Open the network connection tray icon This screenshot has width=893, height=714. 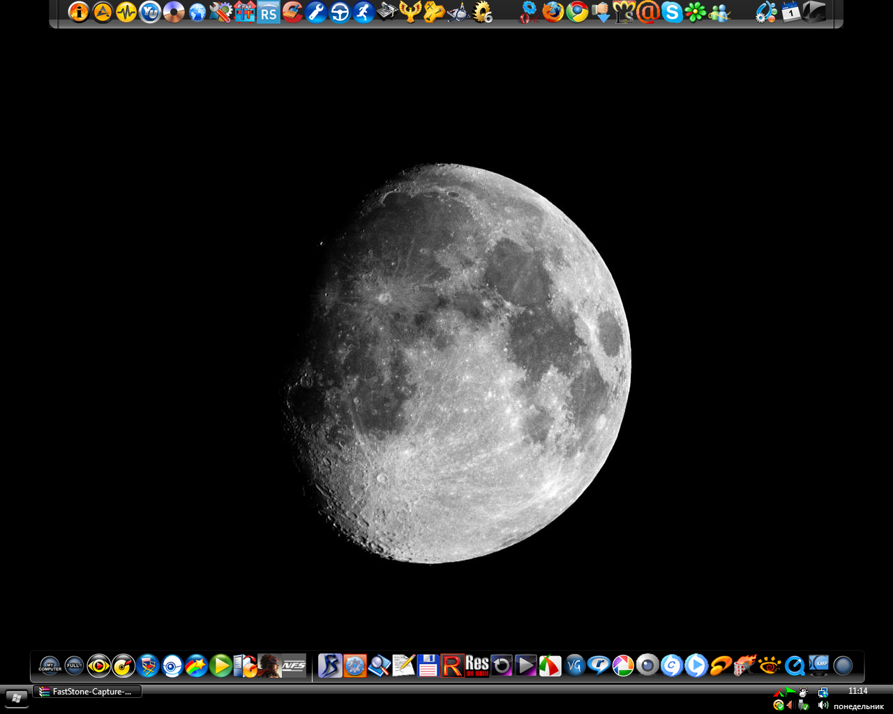pyautogui.click(x=823, y=692)
